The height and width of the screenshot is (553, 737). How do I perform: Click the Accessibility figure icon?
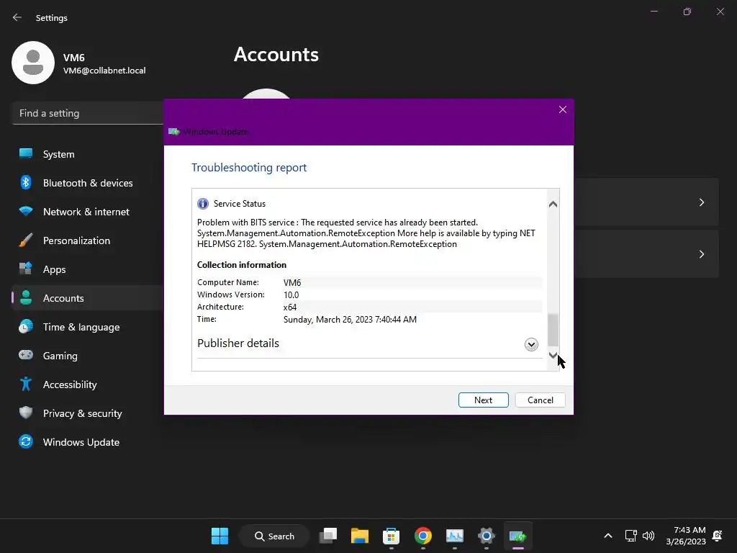26,385
